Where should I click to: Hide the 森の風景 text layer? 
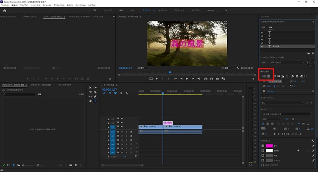[262, 47]
